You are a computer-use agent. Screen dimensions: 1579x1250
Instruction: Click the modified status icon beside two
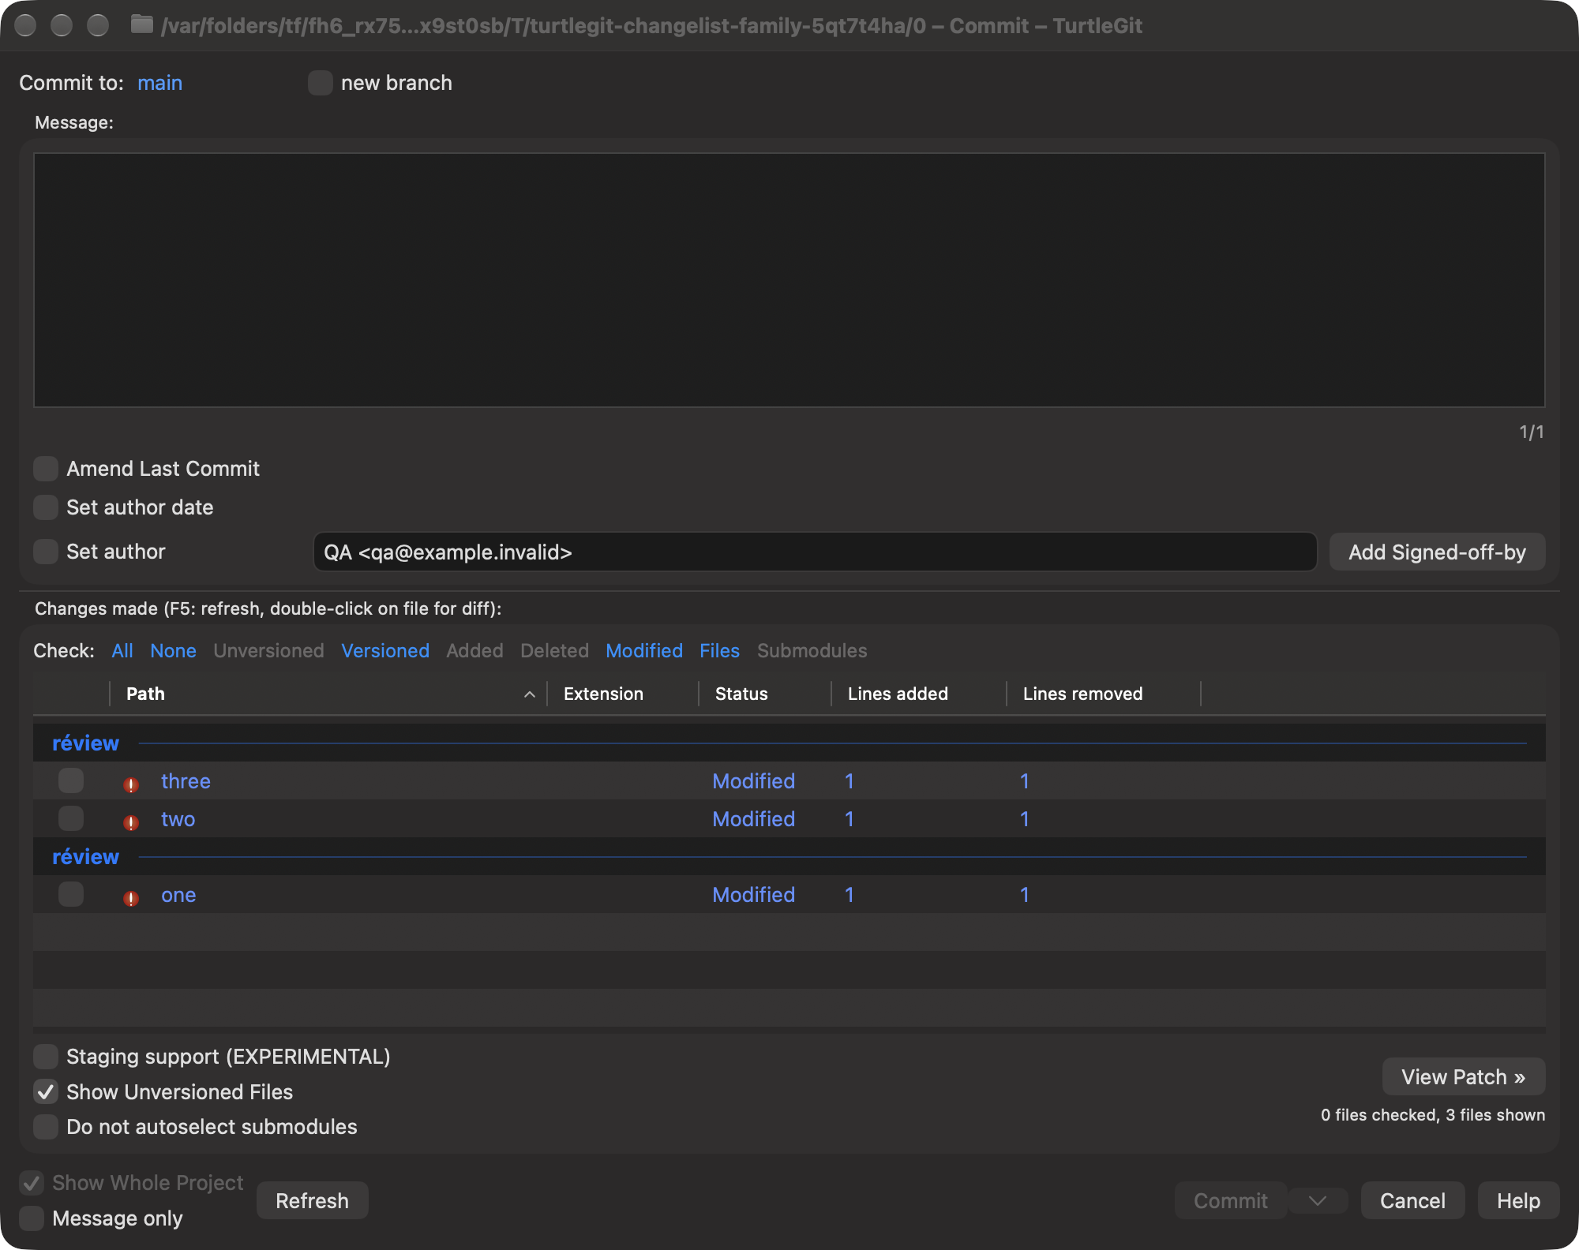(x=131, y=822)
